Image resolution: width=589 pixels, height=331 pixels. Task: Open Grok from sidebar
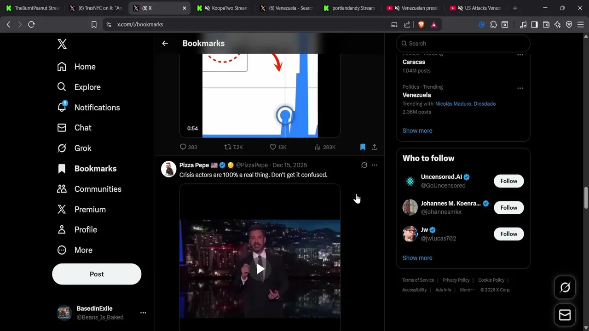74,148
